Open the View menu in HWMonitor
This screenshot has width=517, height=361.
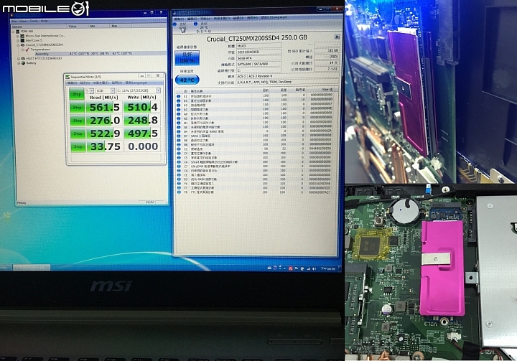tap(24, 21)
